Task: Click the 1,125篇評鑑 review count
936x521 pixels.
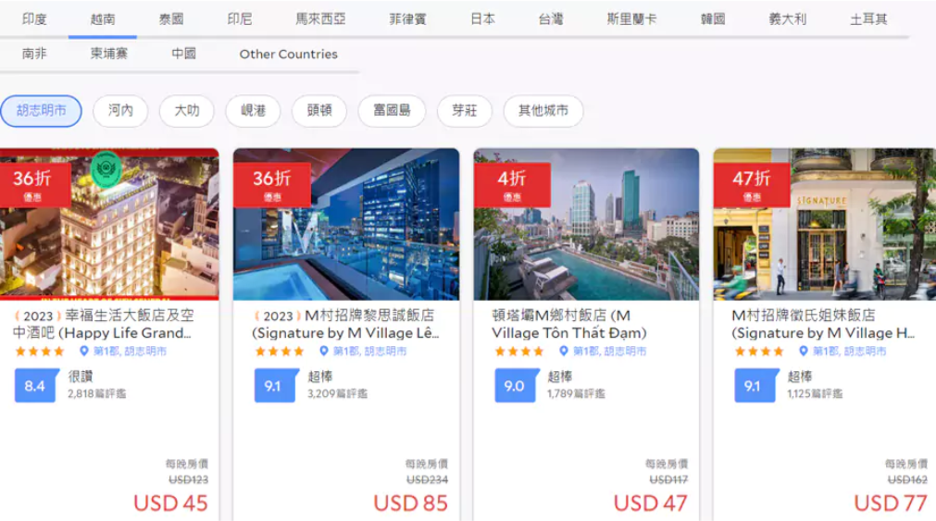Action: pos(815,394)
